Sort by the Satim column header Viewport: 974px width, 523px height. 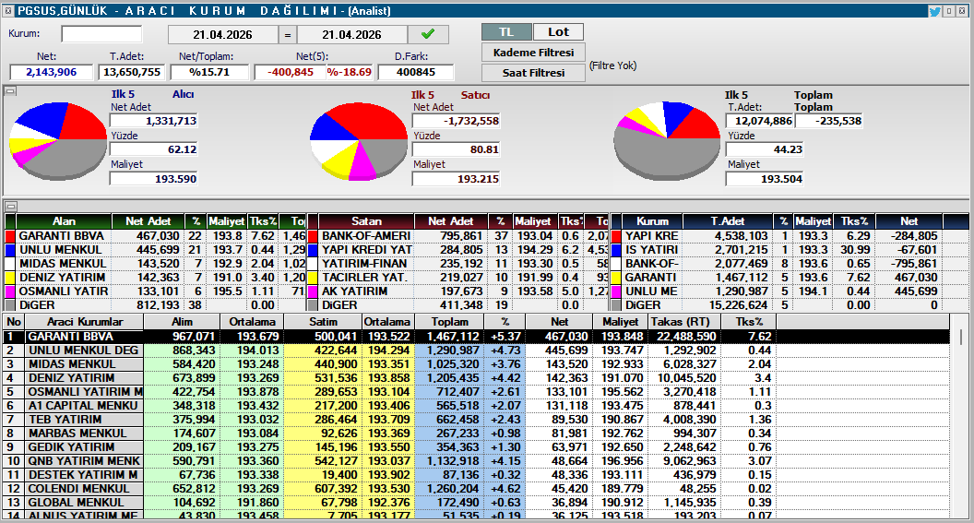323,322
